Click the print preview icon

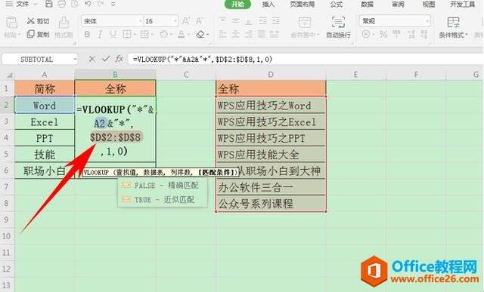coord(75,4)
